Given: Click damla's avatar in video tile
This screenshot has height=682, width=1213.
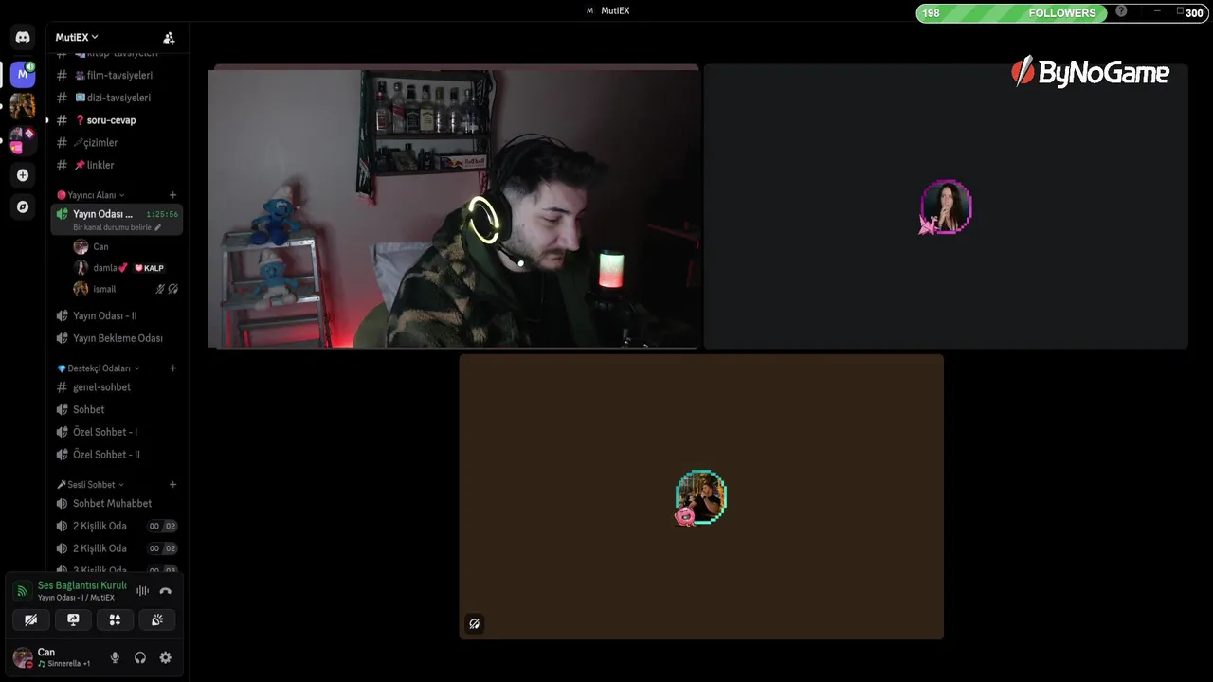Looking at the screenshot, I should (x=946, y=206).
